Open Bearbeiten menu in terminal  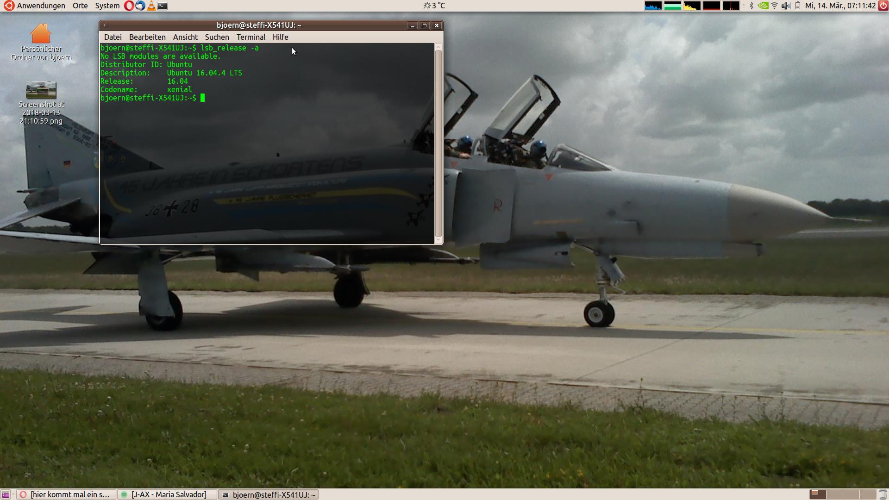[x=147, y=37]
